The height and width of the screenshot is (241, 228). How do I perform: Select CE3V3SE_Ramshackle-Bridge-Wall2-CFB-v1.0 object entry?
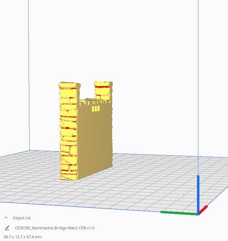coord(55,228)
